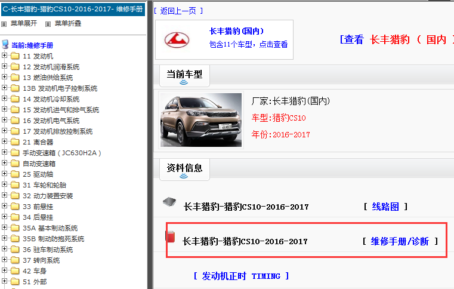
Task: Click folder icon of 自动变速箱
Action: 15,163
